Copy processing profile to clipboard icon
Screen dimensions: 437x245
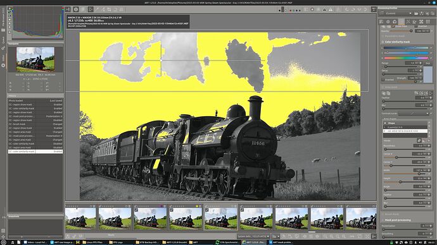pyautogui.click(x=427, y=13)
